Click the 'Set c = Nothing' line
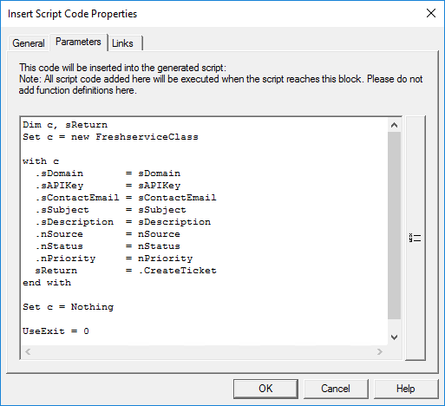The width and height of the screenshot is (445, 406). pyautogui.click(x=69, y=307)
